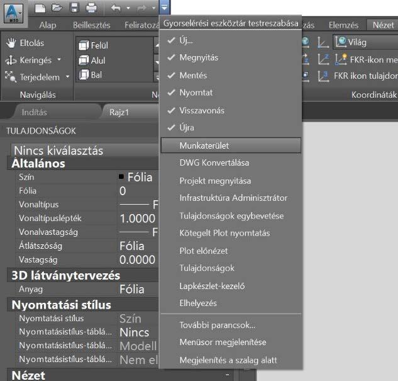Open the Elemzés ribbon tab
Viewport: 398px width, 381px height.
coord(343,25)
